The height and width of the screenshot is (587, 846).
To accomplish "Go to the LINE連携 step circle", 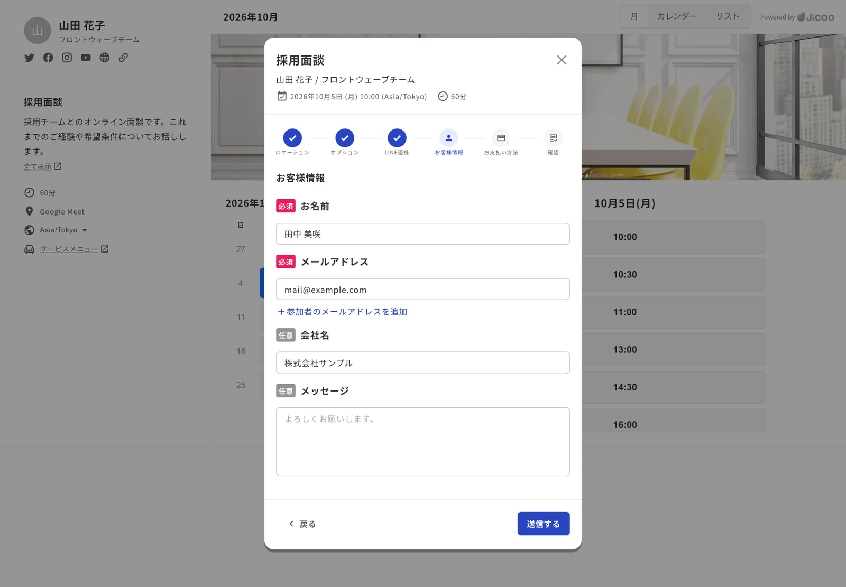I will click(x=397, y=138).
